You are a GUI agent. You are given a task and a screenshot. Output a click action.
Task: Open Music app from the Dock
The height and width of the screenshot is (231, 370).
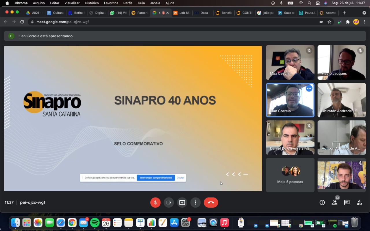pyautogui.click(x=224, y=223)
